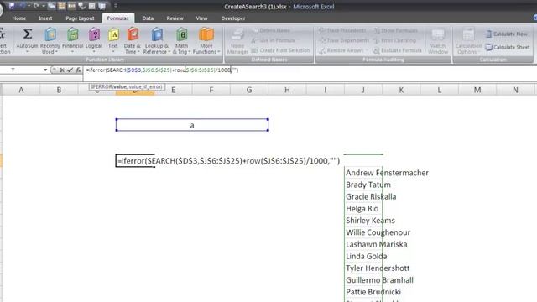The width and height of the screenshot is (537, 302).
Task: Select column H header
Action: (287, 90)
